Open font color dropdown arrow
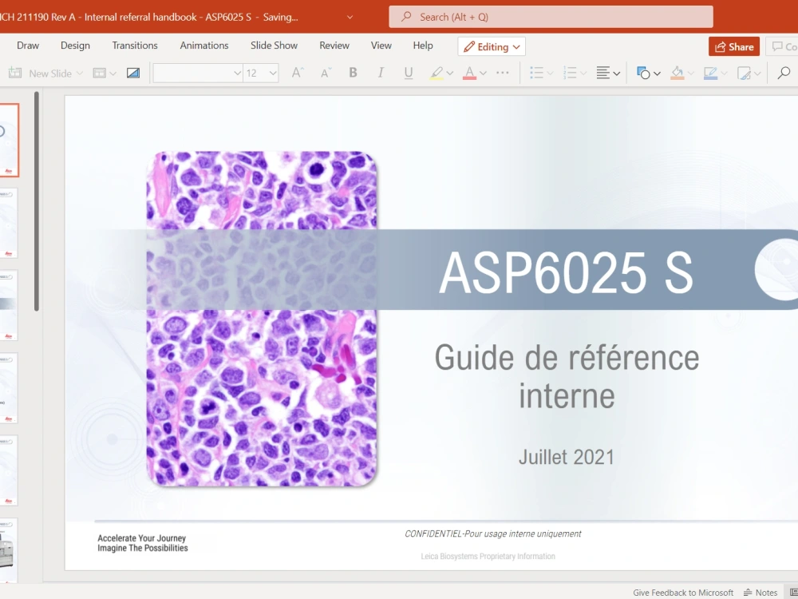The width and height of the screenshot is (798, 599). pos(483,73)
